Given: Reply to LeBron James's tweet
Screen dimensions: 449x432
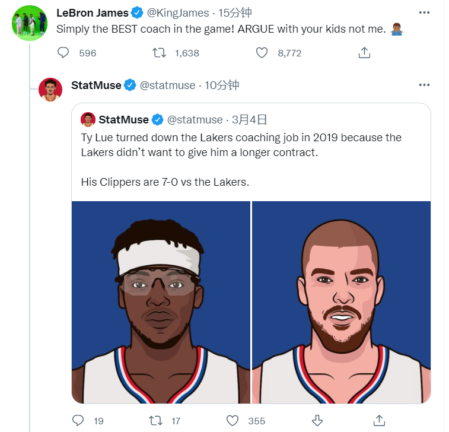Looking at the screenshot, I should click(x=63, y=53).
